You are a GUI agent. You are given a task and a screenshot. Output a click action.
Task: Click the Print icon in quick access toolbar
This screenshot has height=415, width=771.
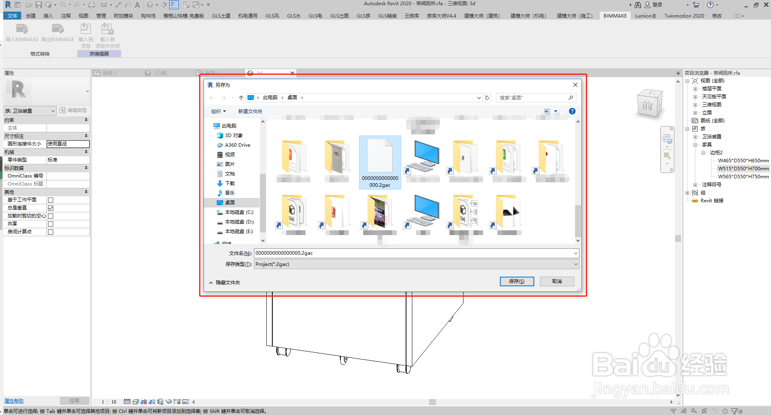point(92,5)
